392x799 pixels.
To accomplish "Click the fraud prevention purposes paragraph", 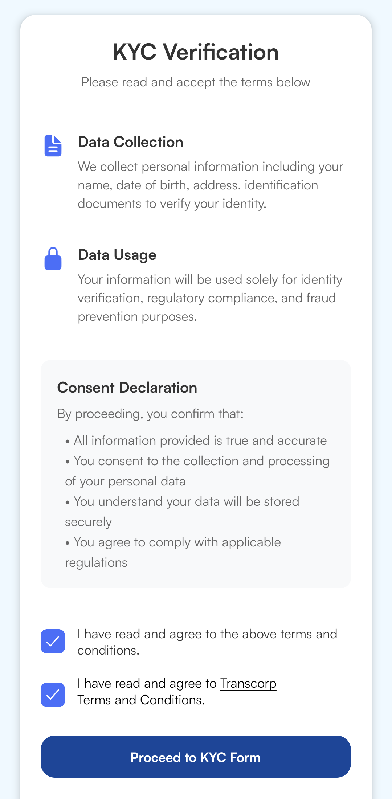I will click(210, 298).
